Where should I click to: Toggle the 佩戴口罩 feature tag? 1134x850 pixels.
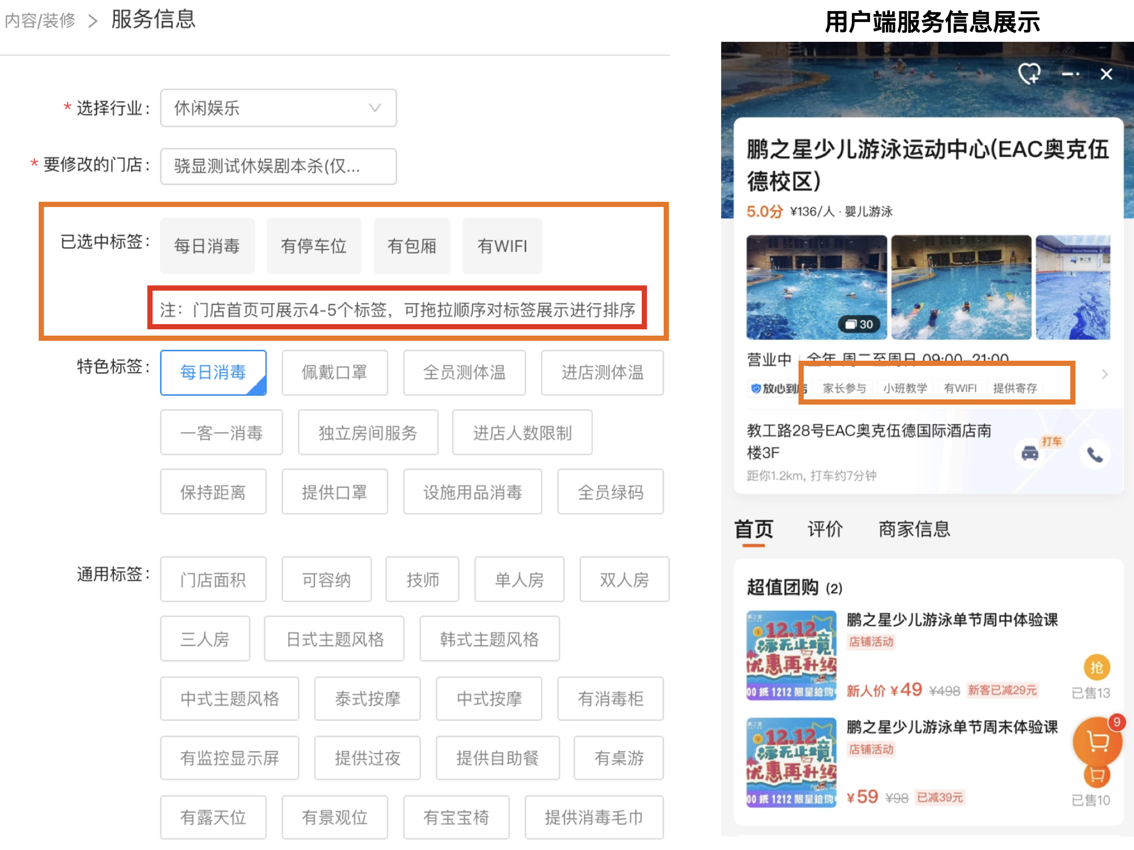(x=334, y=372)
